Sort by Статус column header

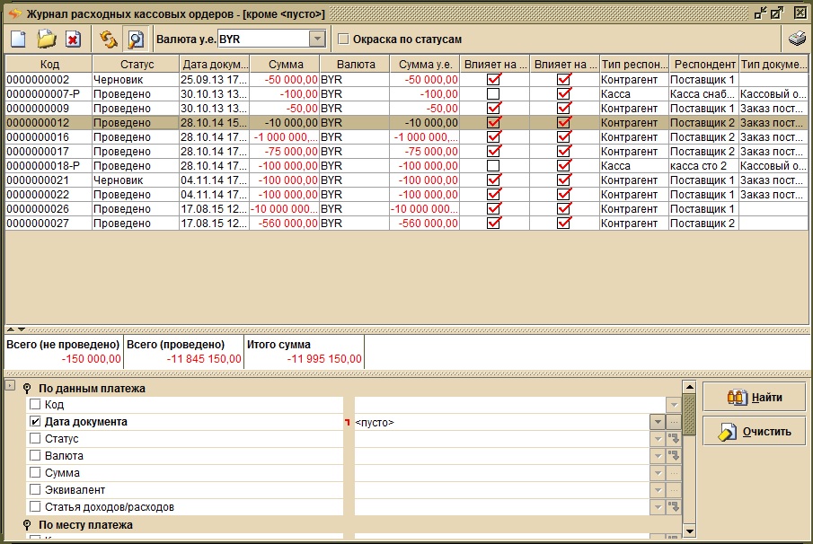click(x=137, y=65)
